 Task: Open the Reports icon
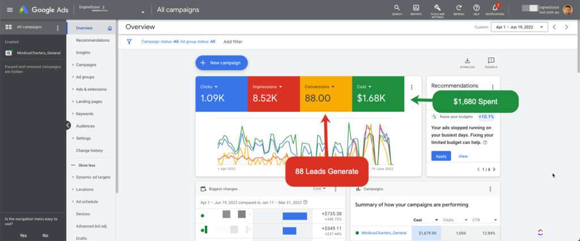point(416,8)
